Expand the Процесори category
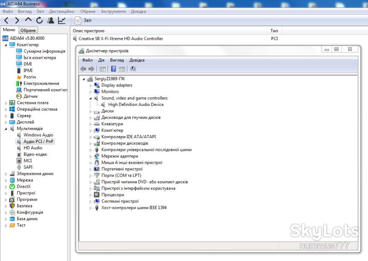 coord(90,195)
